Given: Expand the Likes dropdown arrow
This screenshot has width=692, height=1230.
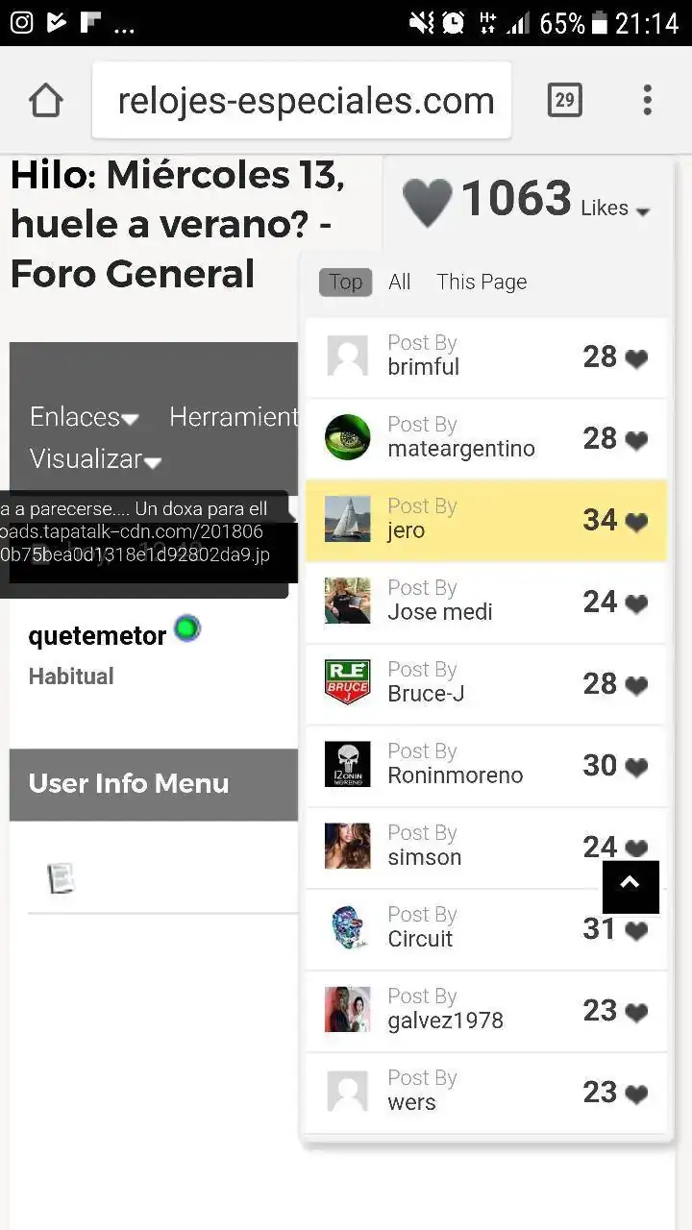Looking at the screenshot, I should pyautogui.click(x=643, y=211).
